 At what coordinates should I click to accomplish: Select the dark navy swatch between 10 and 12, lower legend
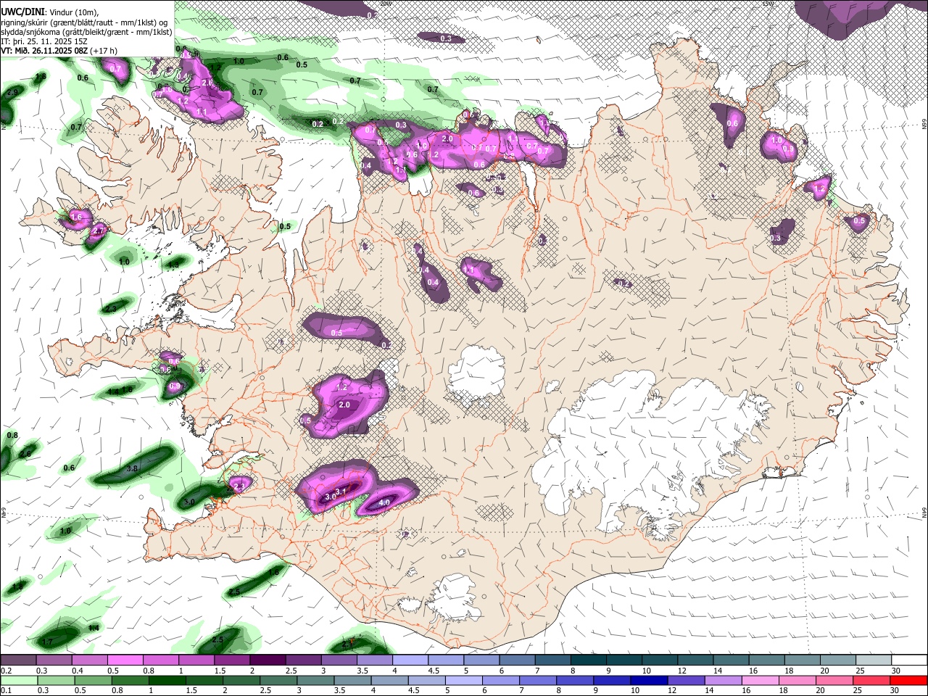[647, 680]
